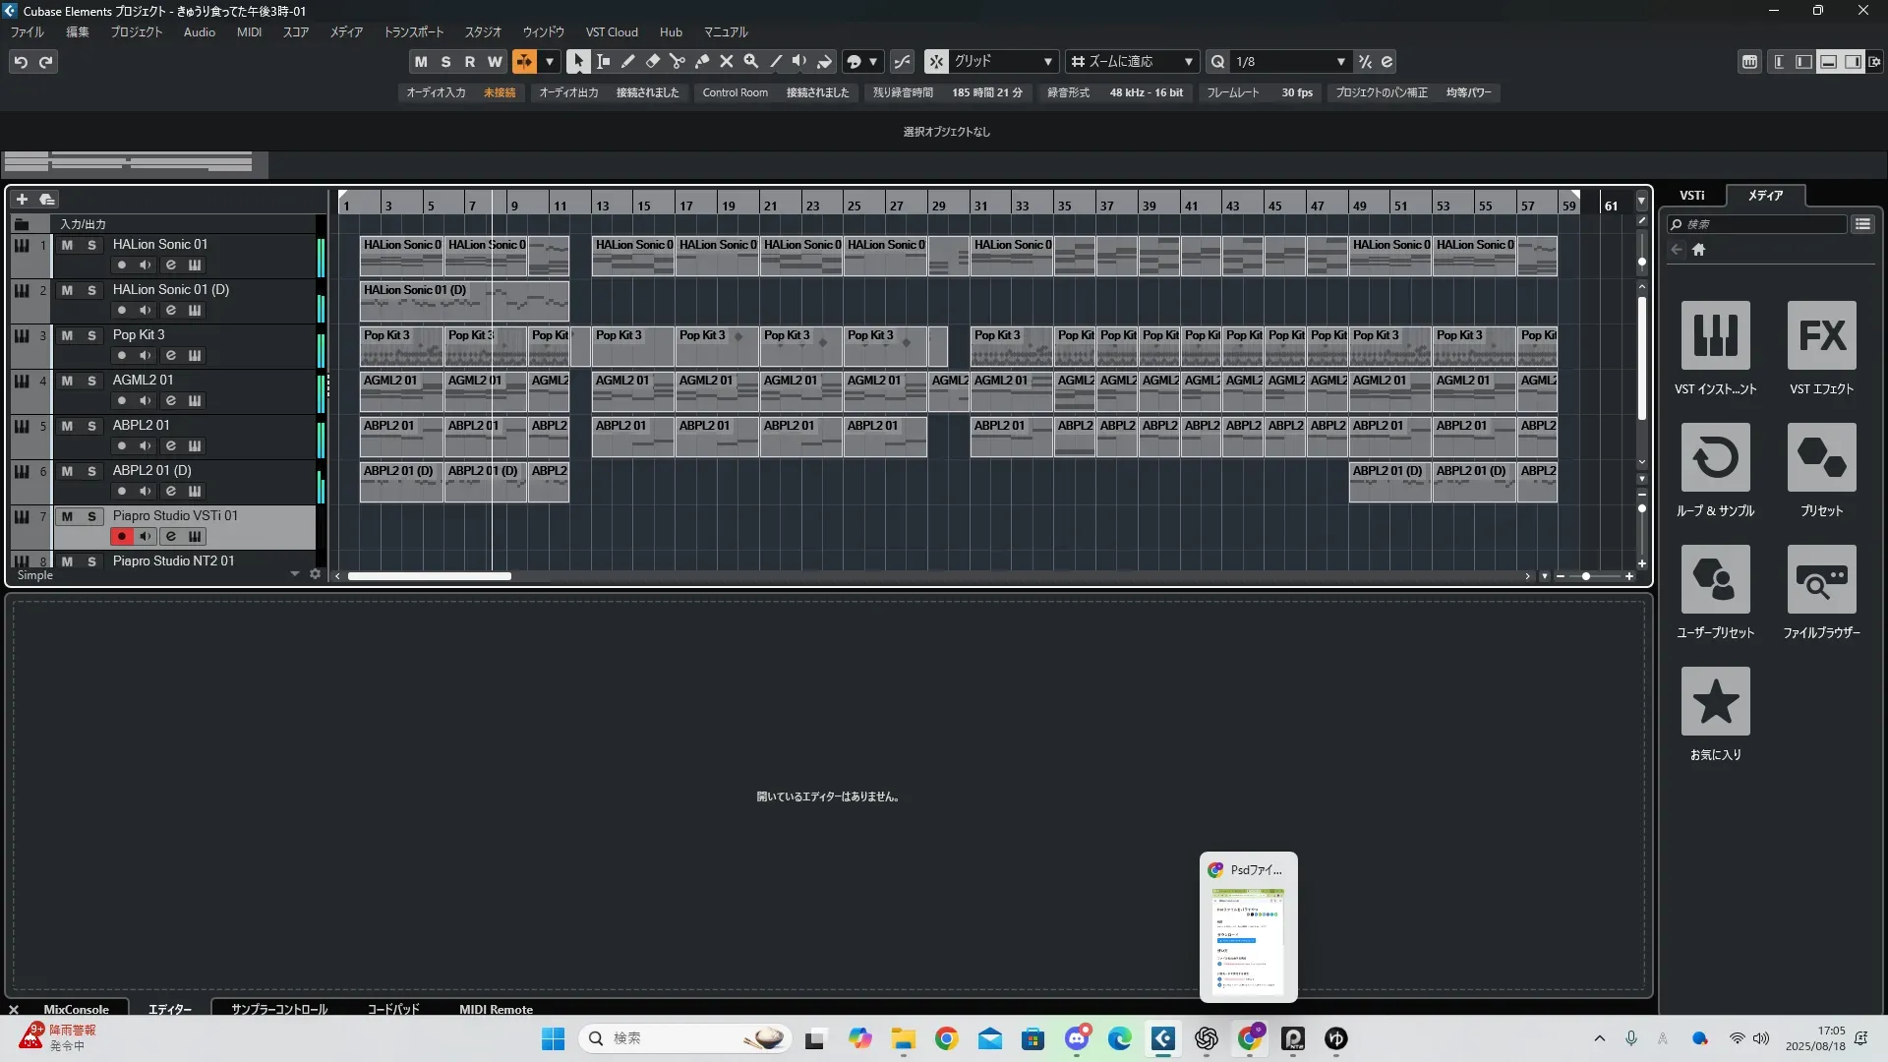Click the Add Track plus icon
Viewport: 1888px width, 1062px height.
point(22,200)
